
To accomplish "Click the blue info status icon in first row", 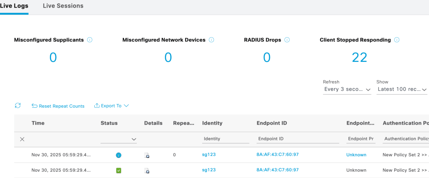I will [119, 155].
